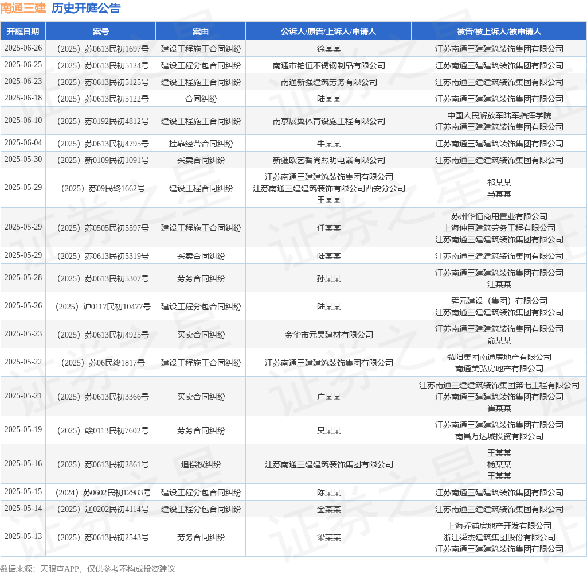
Task: Click defendant 南昌万达城投资有限公司
Action: [499, 436]
